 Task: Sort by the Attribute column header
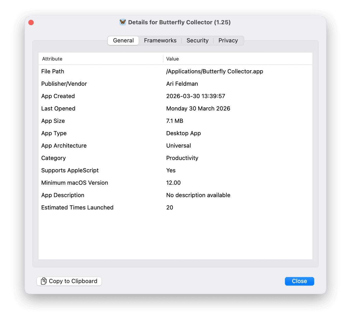pos(52,59)
